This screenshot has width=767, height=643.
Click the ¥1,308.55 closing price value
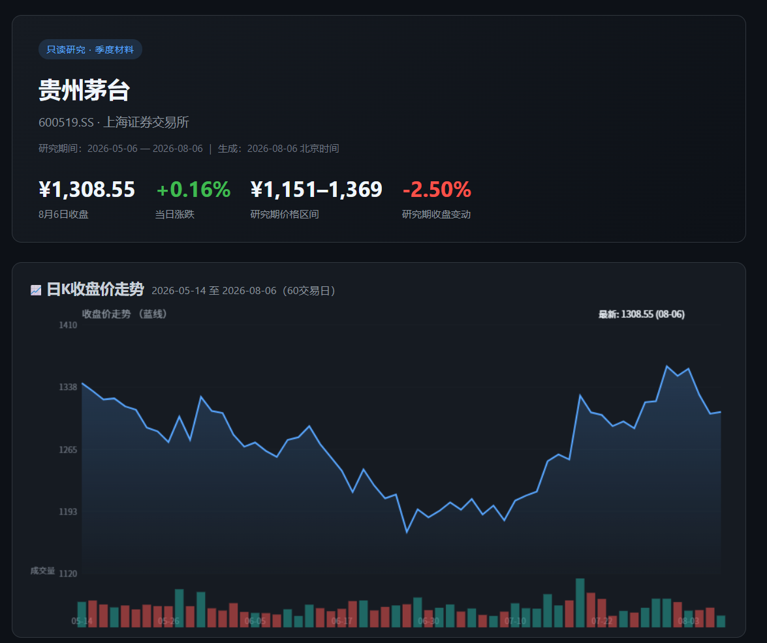click(87, 190)
